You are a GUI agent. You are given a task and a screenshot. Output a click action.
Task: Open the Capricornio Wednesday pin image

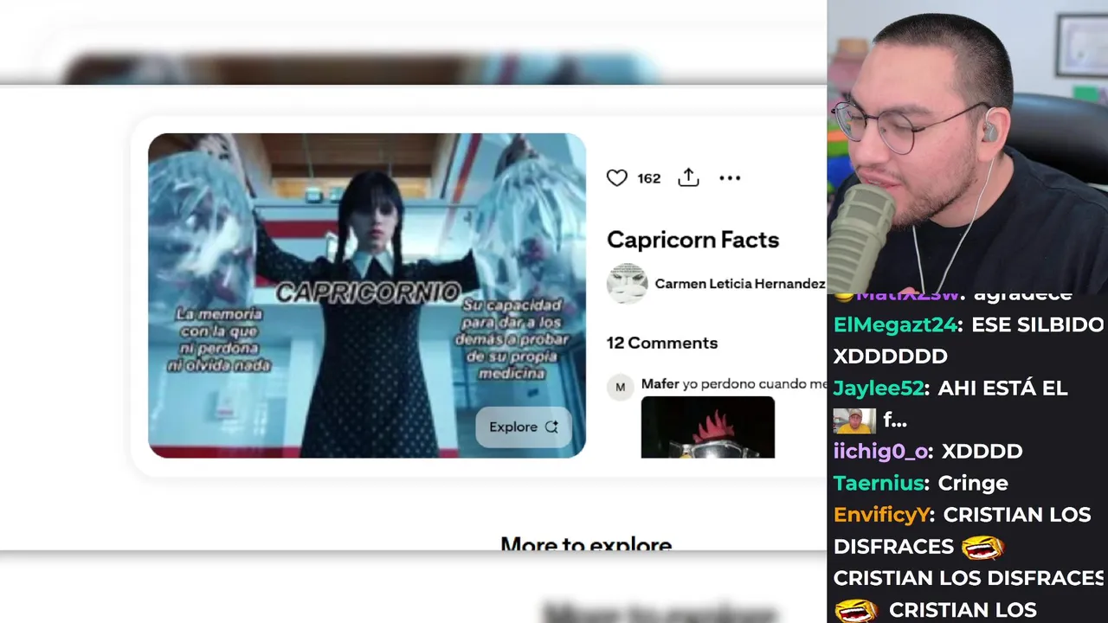point(367,295)
